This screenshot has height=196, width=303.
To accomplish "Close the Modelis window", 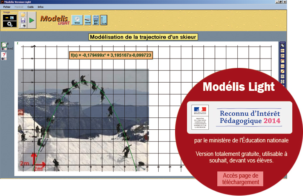I will 285,2.
